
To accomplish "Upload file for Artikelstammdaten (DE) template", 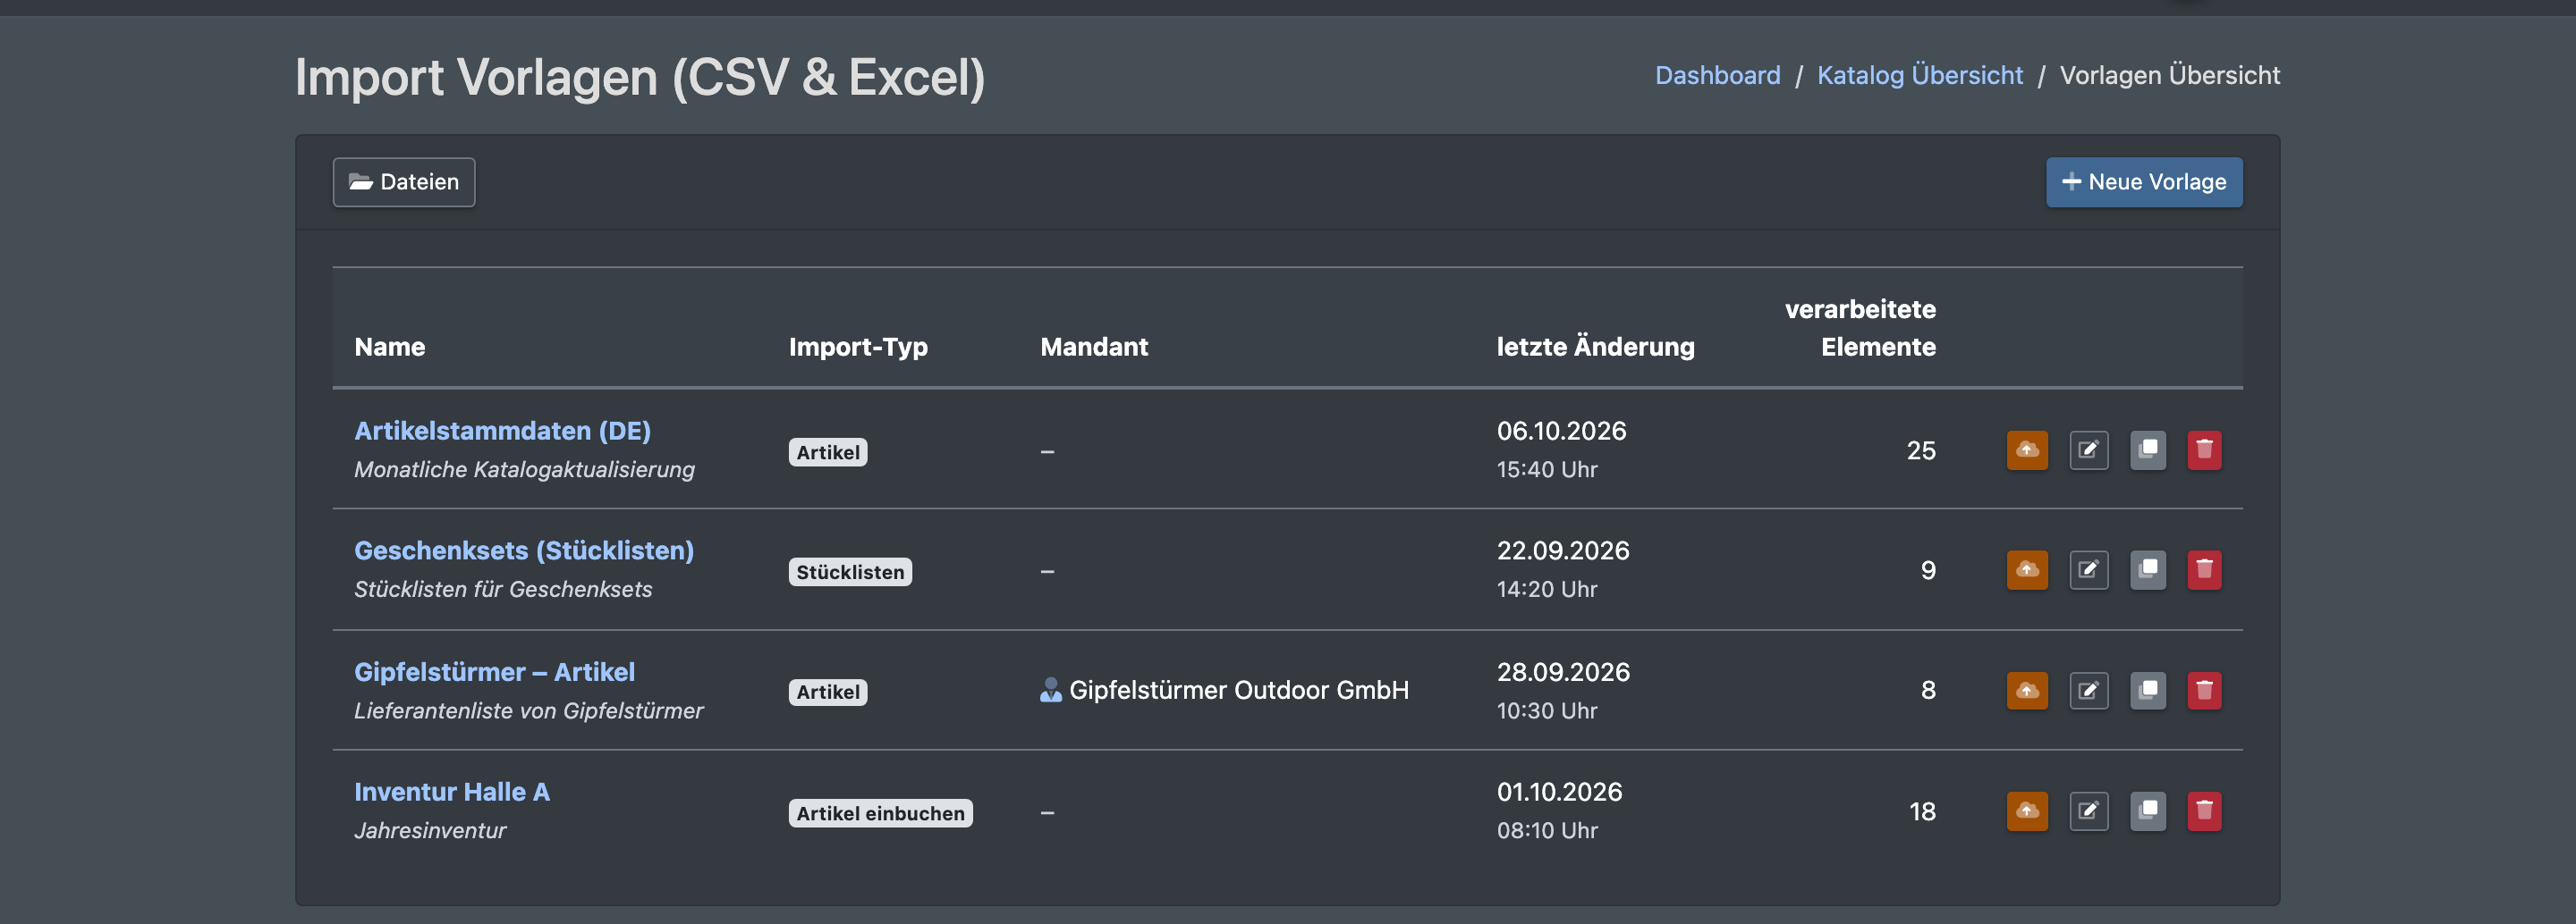I will click(x=2027, y=450).
